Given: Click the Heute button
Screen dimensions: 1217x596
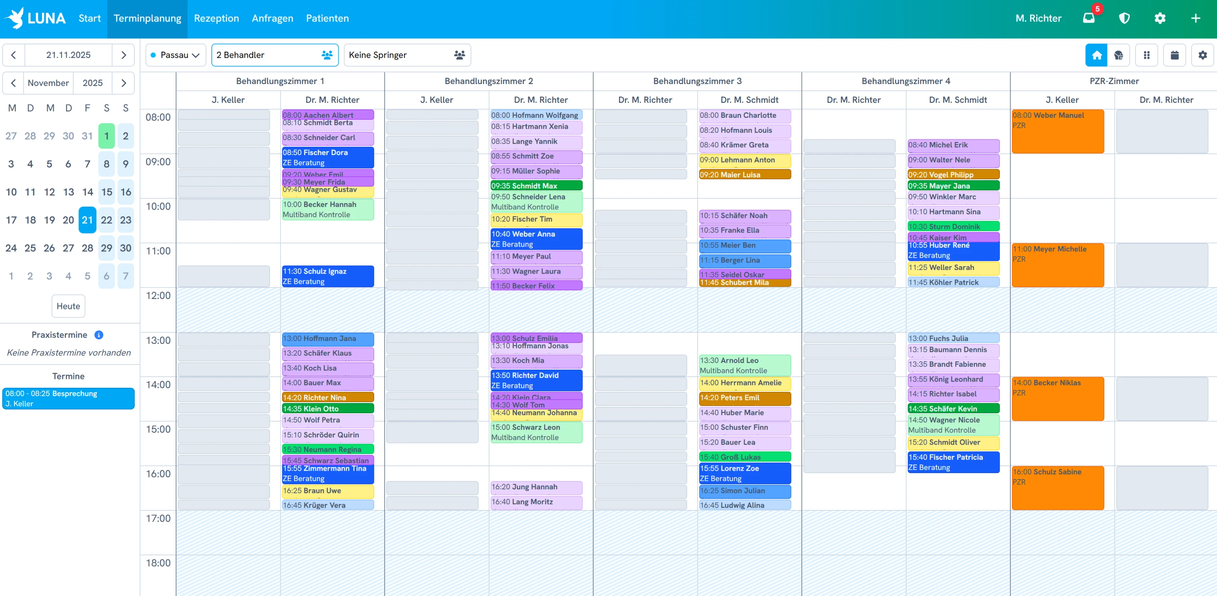Looking at the screenshot, I should pyautogui.click(x=68, y=306).
